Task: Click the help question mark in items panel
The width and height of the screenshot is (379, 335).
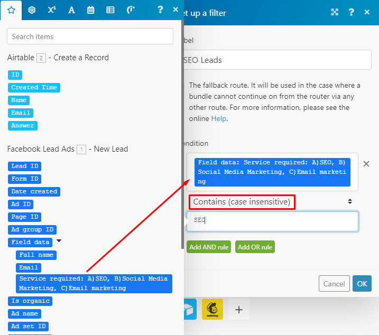Action: 161,10
